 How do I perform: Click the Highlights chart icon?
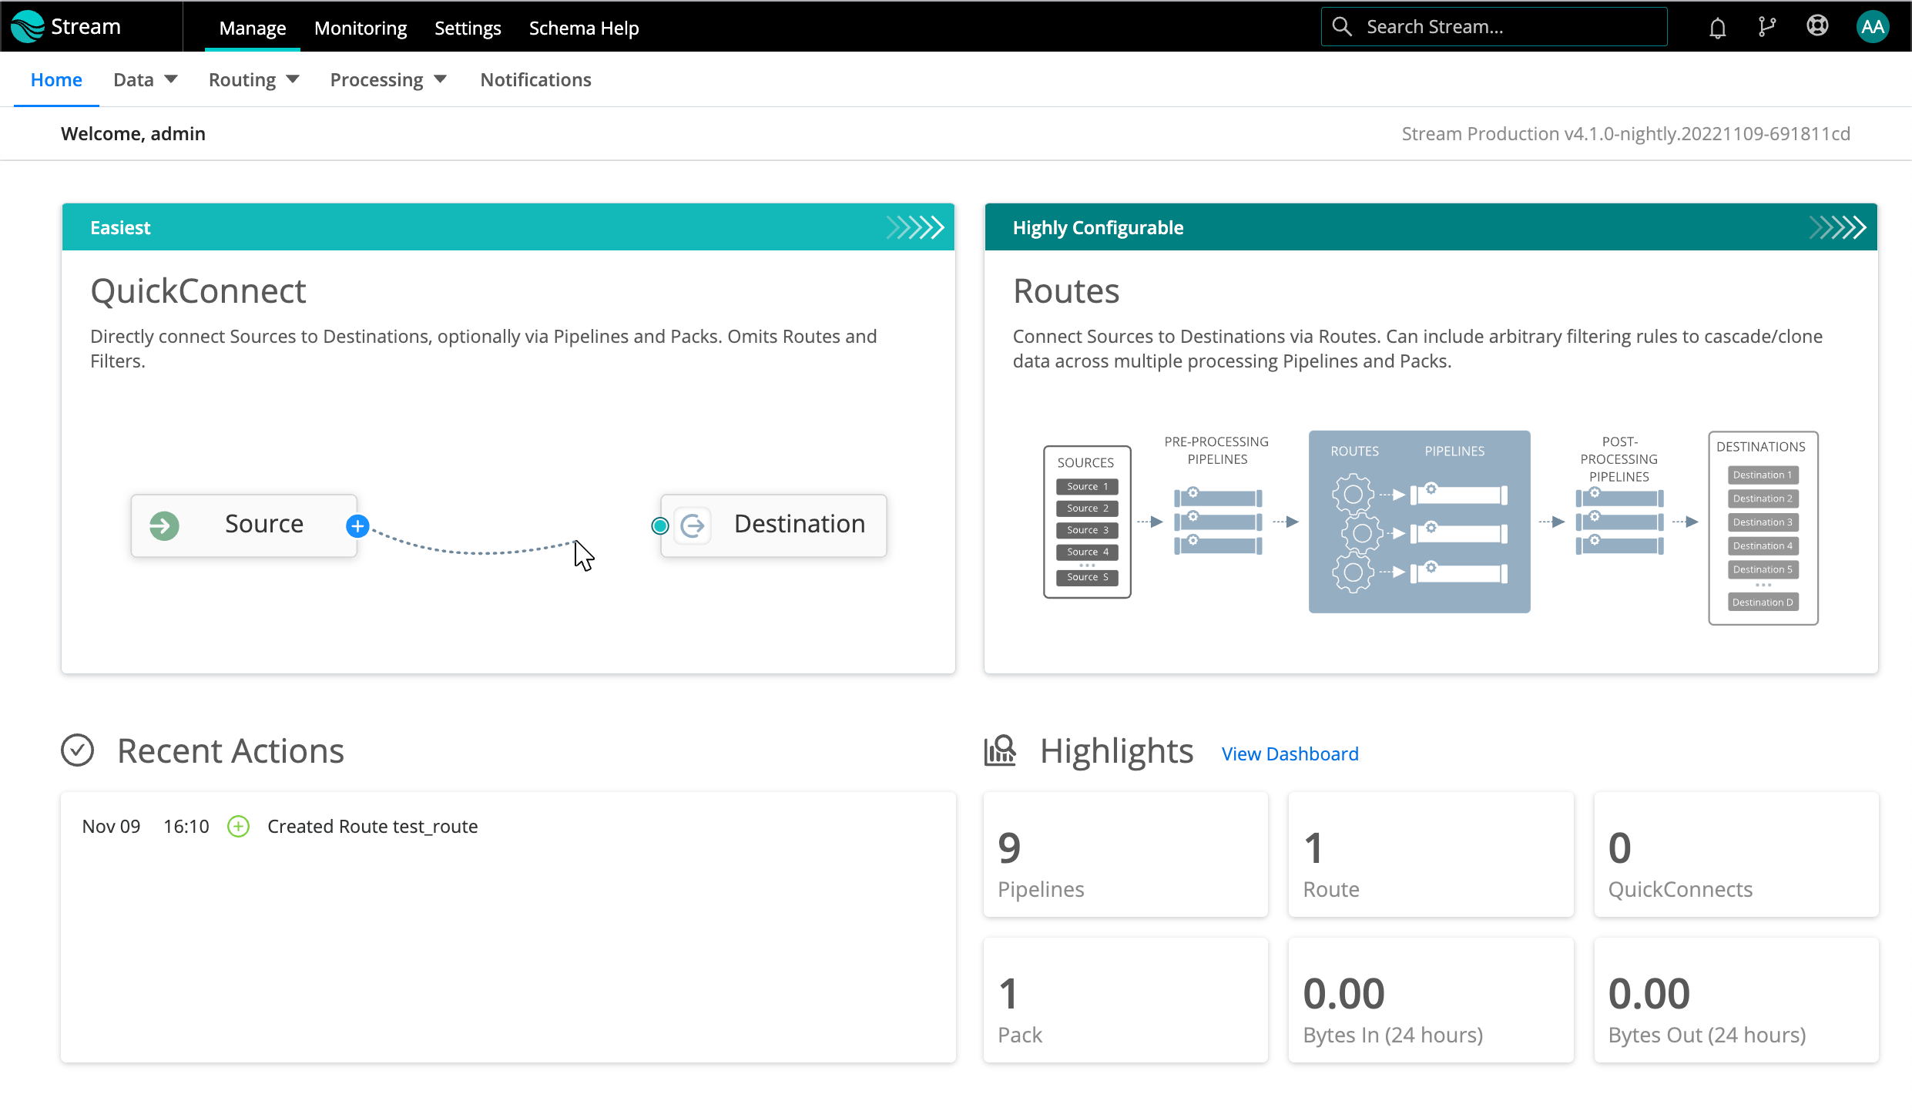999,750
